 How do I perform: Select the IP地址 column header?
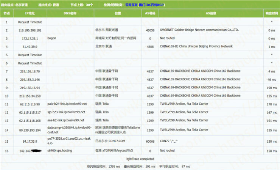click(30, 13)
